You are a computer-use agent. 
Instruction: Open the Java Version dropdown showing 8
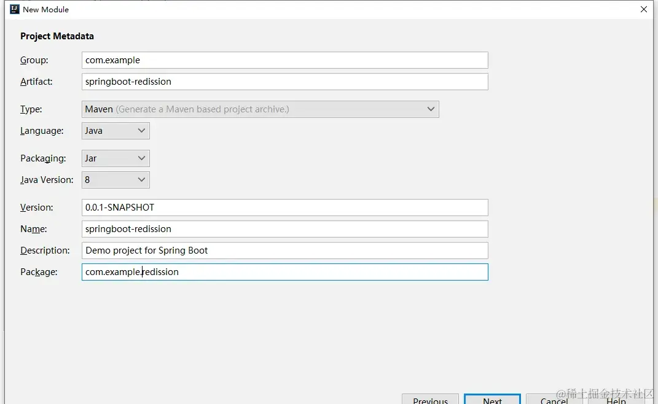pos(116,179)
